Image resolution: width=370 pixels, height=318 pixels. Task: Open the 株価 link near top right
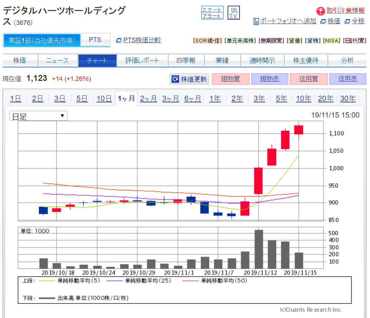(334, 21)
